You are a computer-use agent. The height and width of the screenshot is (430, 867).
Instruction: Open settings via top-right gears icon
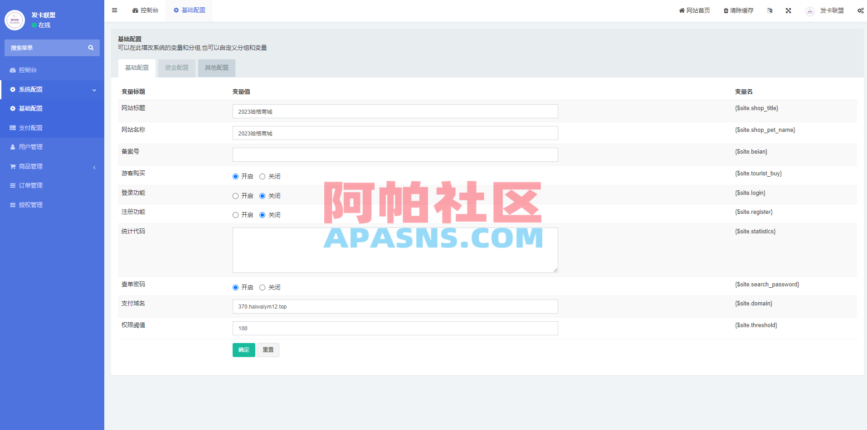[x=861, y=10]
